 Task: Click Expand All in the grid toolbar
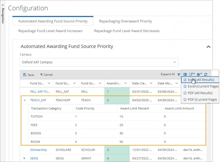(168, 74)
